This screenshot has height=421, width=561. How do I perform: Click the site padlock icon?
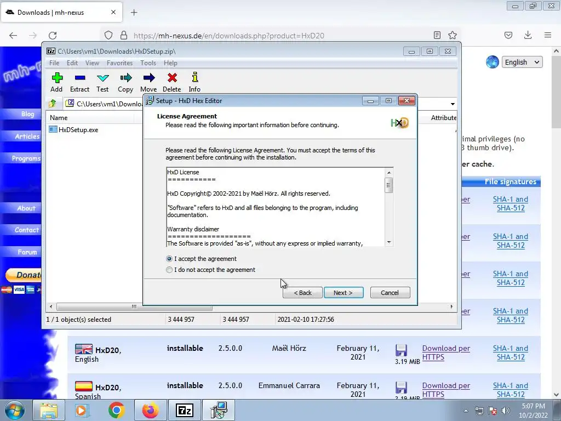[x=124, y=35]
